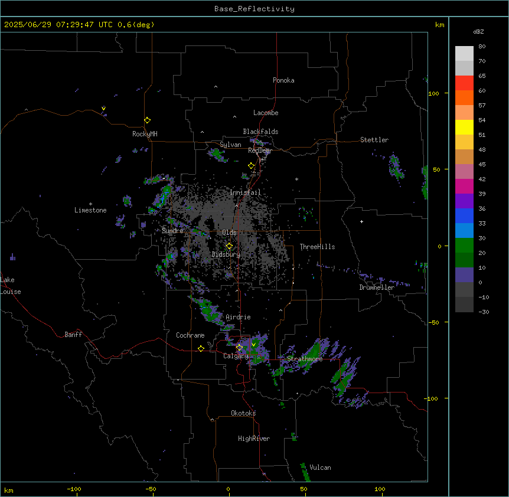Click the Vulcan label
The height and width of the screenshot is (497, 509).
click(321, 467)
